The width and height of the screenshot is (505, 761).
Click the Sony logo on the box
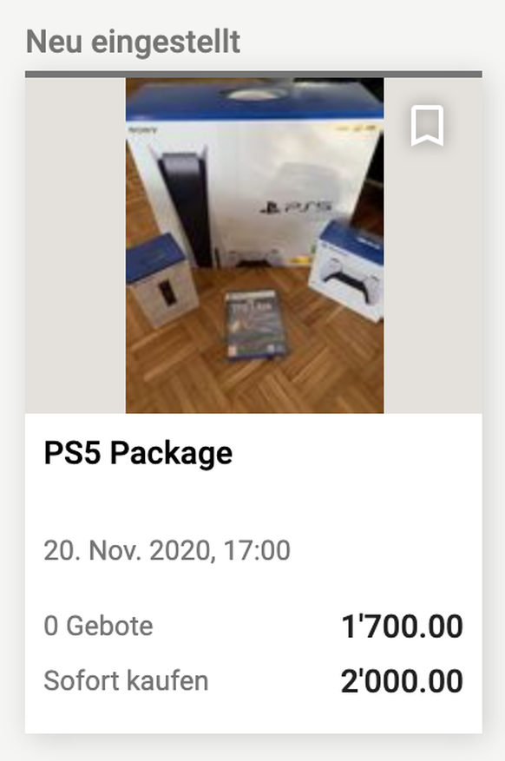pyautogui.click(x=142, y=130)
